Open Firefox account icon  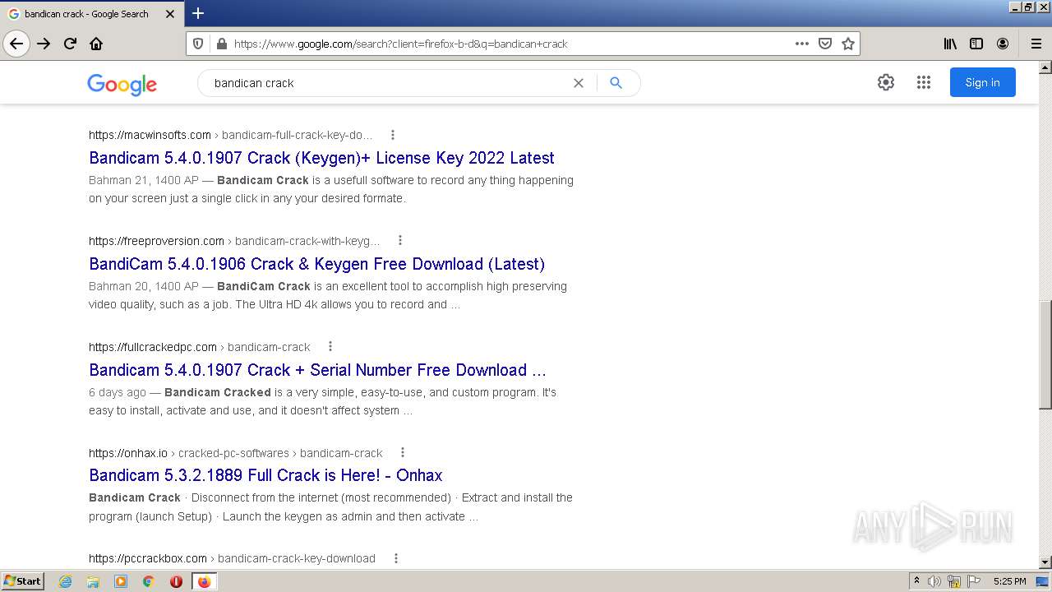click(1003, 44)
